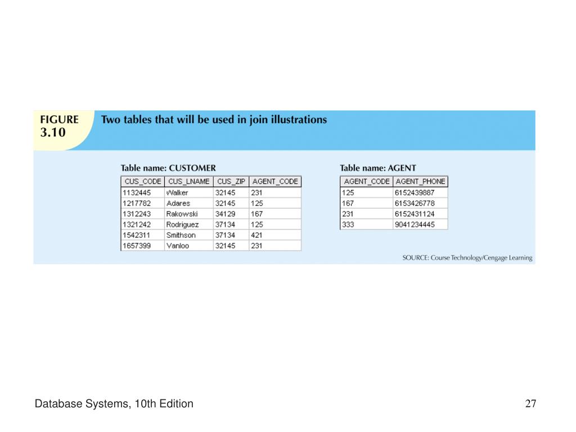Select agent code 421 in Smithson's row
Viewport: 576px width, 432px height.
(x=275, y=235)
